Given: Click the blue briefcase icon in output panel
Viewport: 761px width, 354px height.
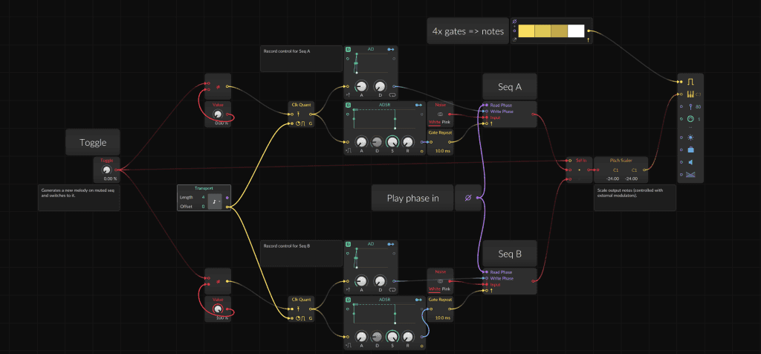Looking at the screenshot, I should tap(690, 149).
